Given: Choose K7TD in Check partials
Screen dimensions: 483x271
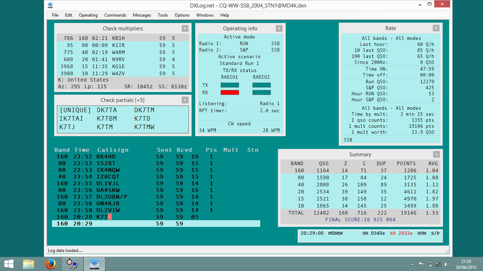Looking at the screenshot, I should pyautogui.click(x=142, y=119).
